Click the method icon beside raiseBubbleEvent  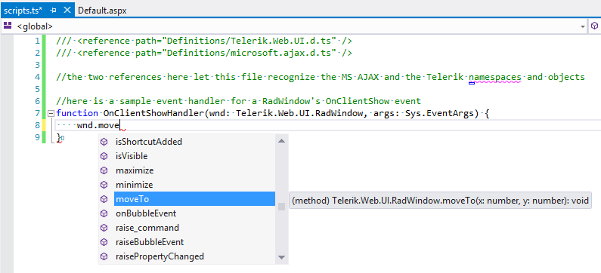pyautogui.click(x=104, y=242)
